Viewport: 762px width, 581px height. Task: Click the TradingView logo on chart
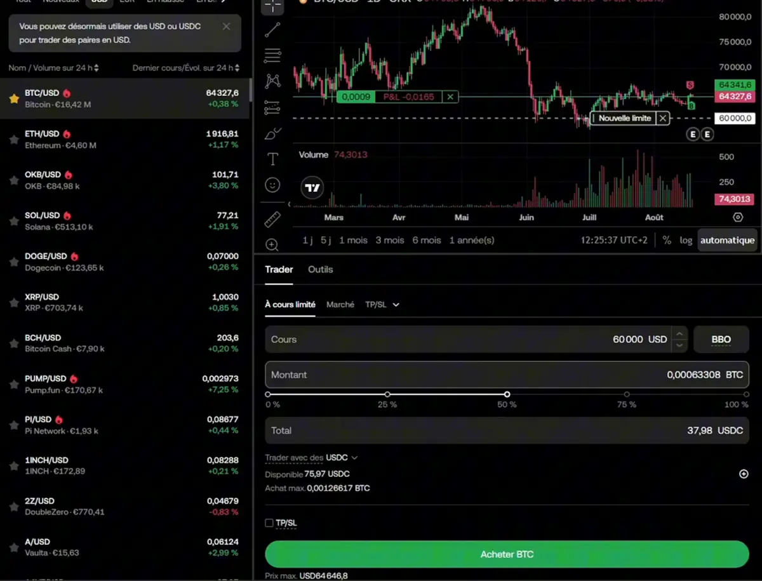(x=312, y=188)
